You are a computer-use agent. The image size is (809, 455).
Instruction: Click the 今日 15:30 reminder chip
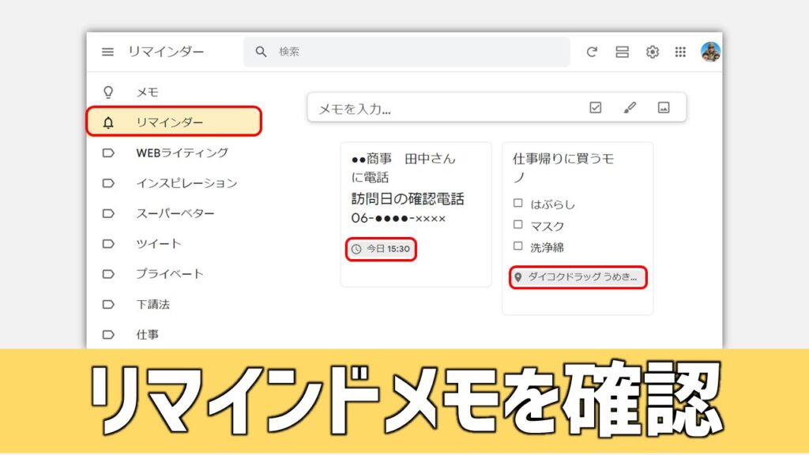(x=381, y=249)
